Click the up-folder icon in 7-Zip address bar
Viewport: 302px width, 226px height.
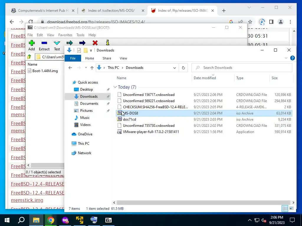click(29, 57)
